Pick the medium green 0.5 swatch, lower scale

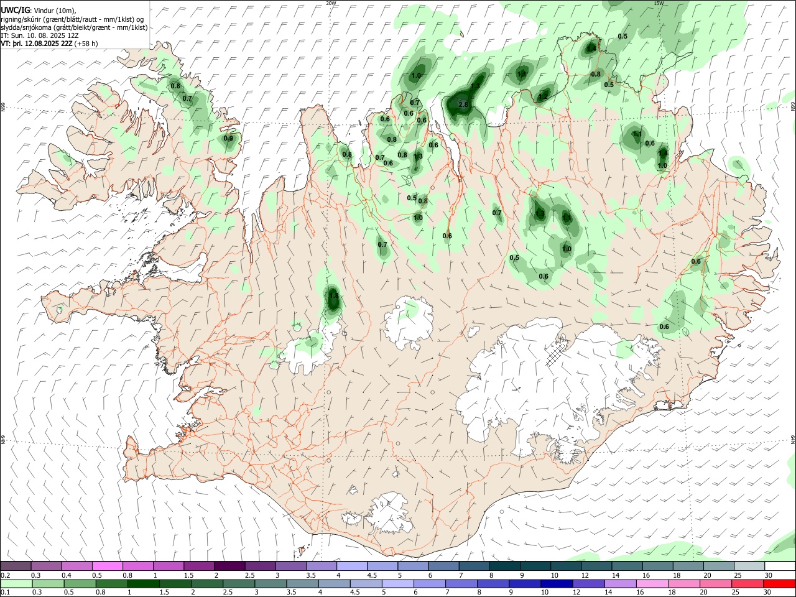click(80, 584)
